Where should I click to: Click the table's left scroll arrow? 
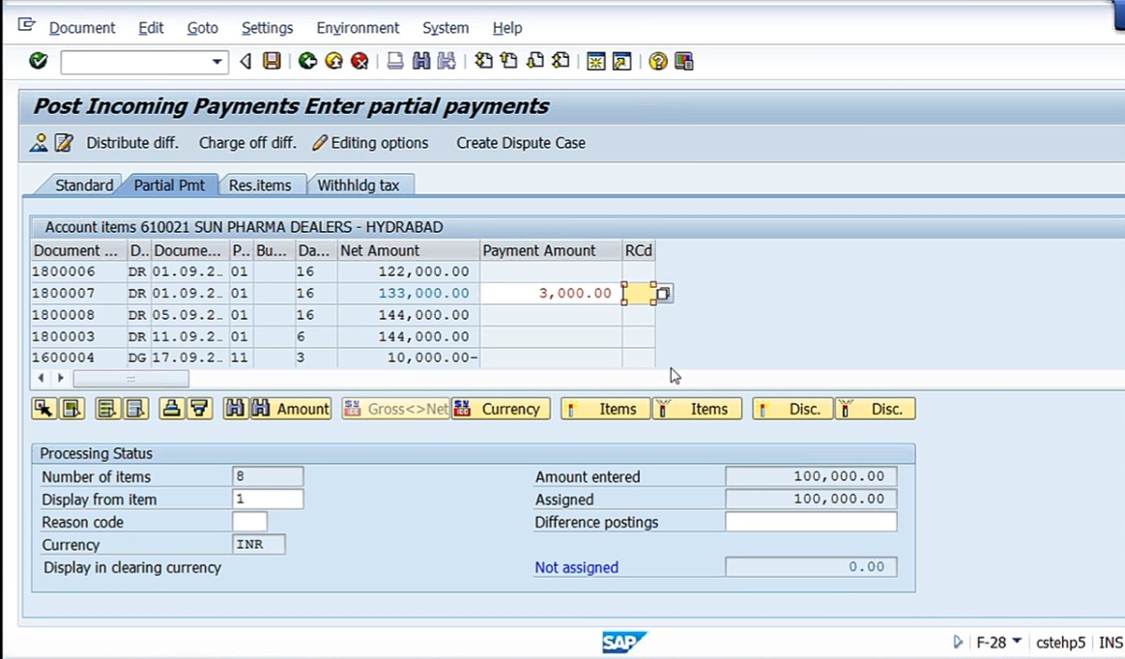41,377
